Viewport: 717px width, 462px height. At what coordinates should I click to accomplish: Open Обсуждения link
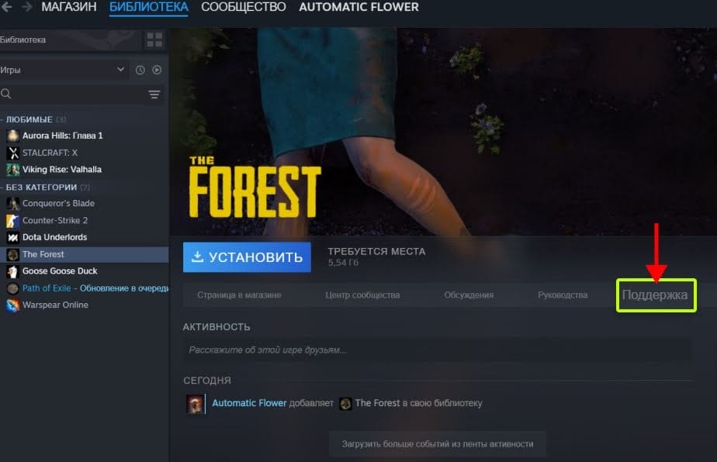469,295
